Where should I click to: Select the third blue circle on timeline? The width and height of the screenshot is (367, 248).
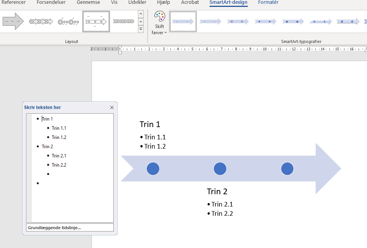(x=287, y=169)
